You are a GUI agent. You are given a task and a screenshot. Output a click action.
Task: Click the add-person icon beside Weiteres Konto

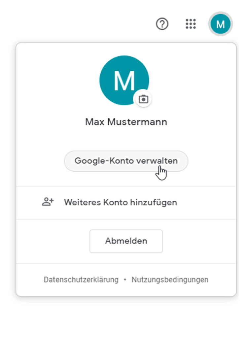pyautogui.click(x=48, y=202)
